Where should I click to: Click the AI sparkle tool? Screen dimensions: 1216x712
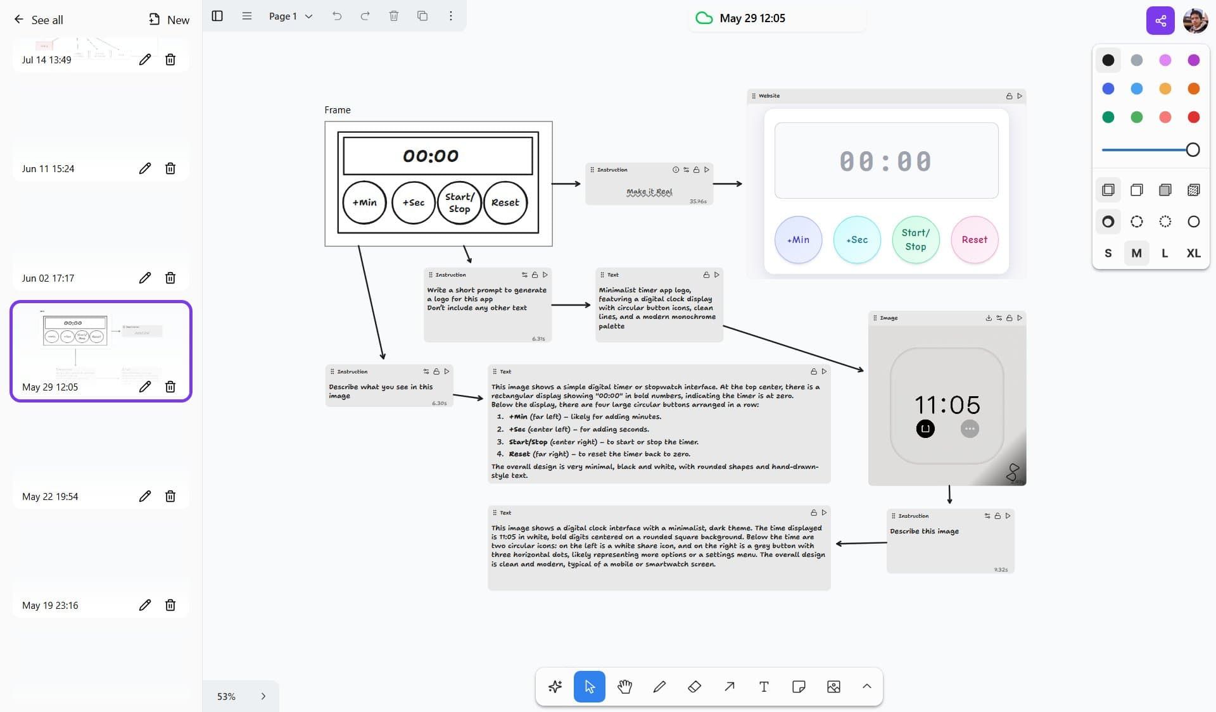tap(555, 686)
